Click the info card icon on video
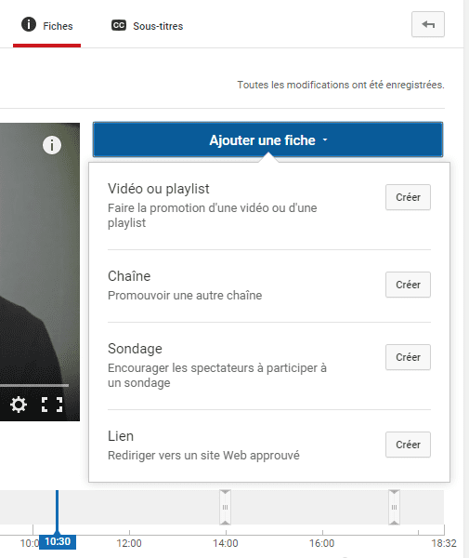 point(52,145)
